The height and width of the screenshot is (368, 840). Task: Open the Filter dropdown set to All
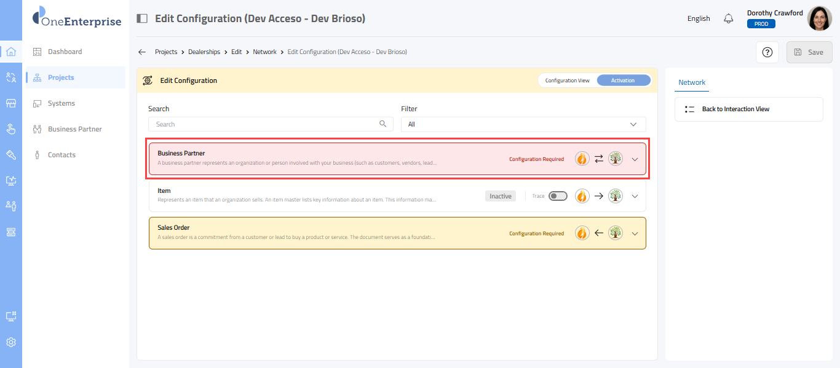(x=523, y=124)
